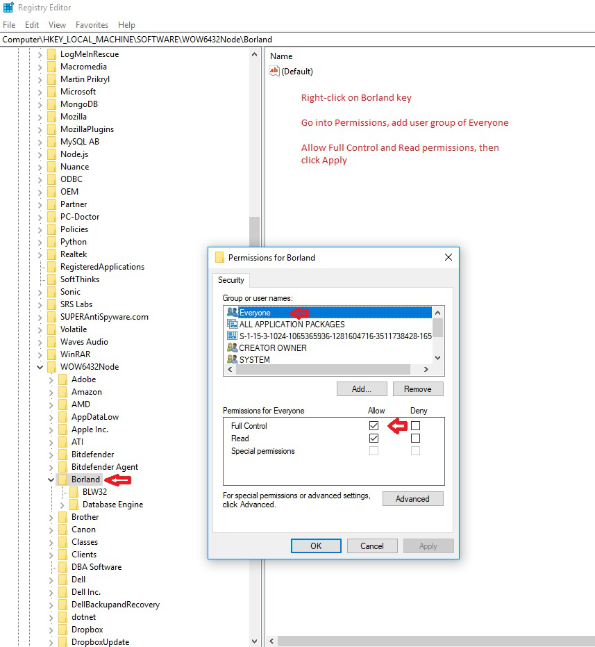Toggle Allow checkbox for Full Control
This screenshot has width=595, height=647.
(x=374, y=425)
